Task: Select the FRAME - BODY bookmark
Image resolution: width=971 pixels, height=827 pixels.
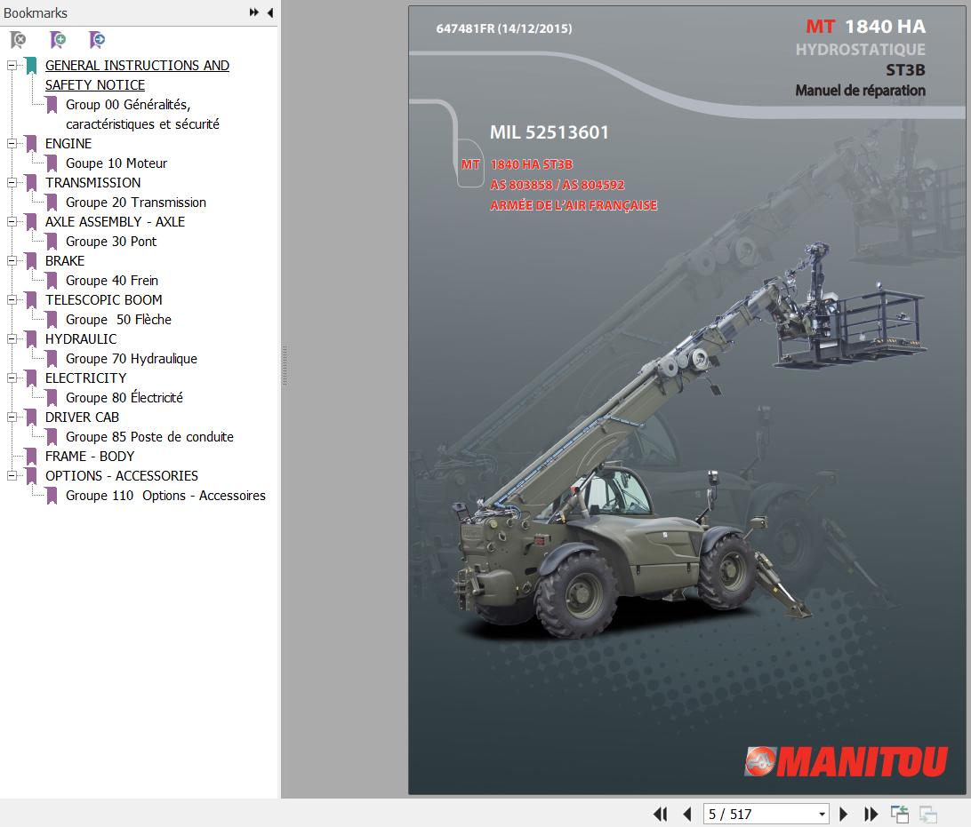Action: 89,456
